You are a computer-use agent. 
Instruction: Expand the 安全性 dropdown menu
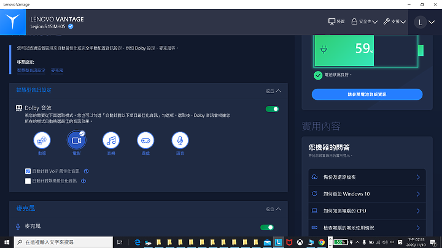point(365,21)
